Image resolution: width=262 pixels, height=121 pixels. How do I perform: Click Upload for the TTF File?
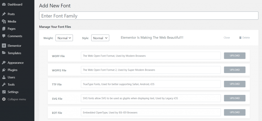(x=235, y=84)
